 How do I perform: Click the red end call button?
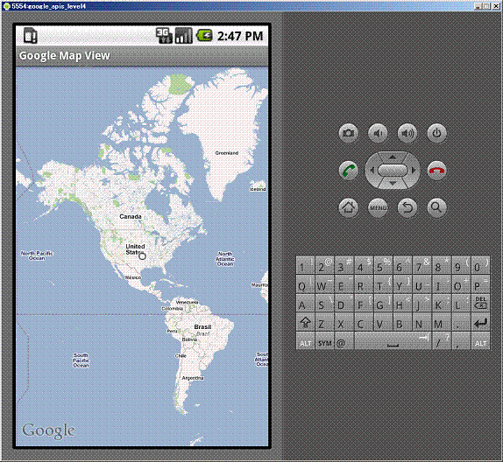pyautogui.click(x=436, y=170)
